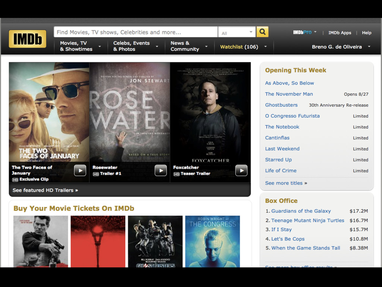Screen dimensions: 382x287
Task: Open Breno G. de Oliveira account arrow
Action: click(x=369, y=46)
